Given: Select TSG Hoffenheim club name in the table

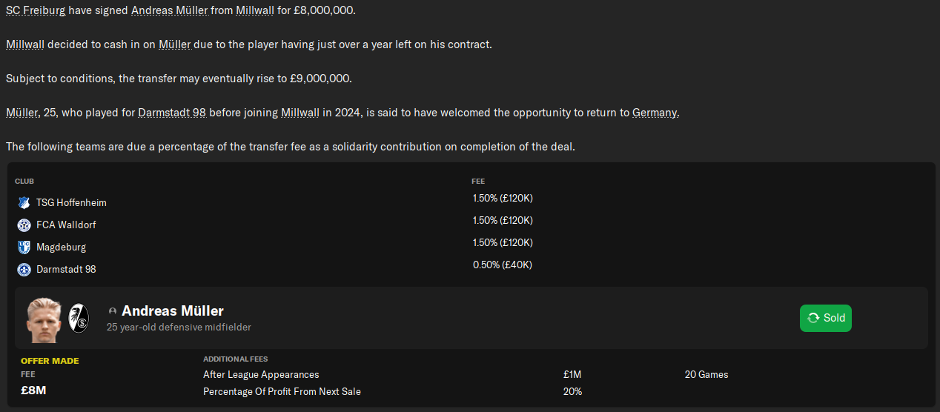Looking at the screenshot, I should (x=71, y=202).
